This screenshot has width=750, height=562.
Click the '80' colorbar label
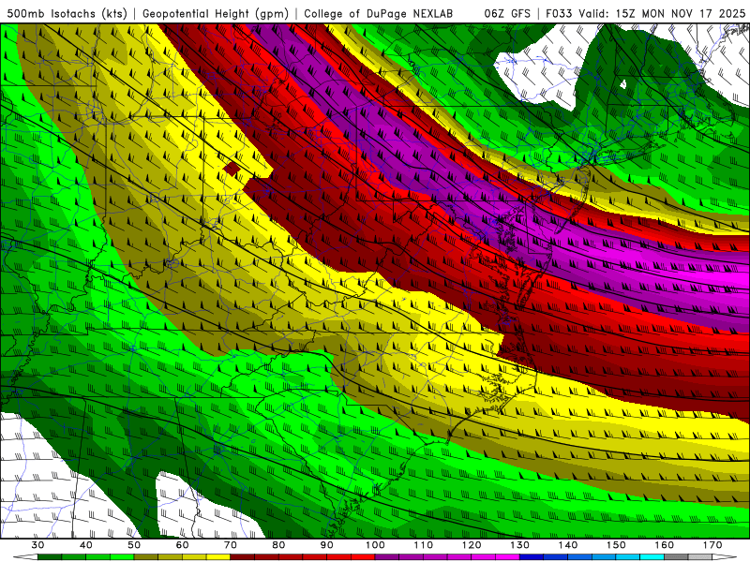pyautogui.click(x=278, y=545)
